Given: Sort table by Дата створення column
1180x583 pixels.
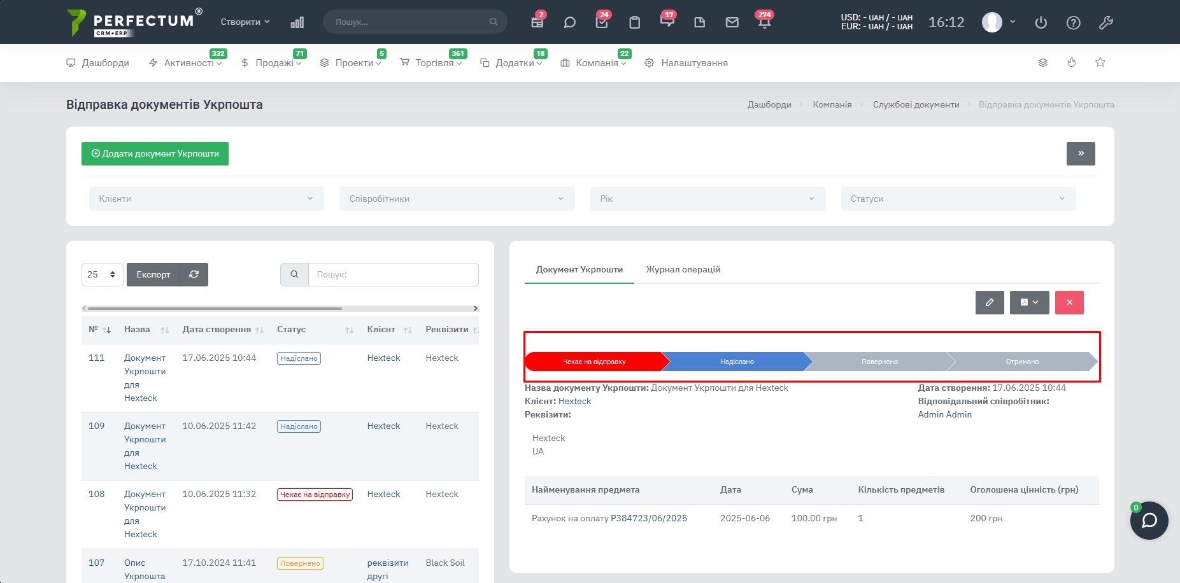Looking at the screenshot, I should click(x=223, y=329).
